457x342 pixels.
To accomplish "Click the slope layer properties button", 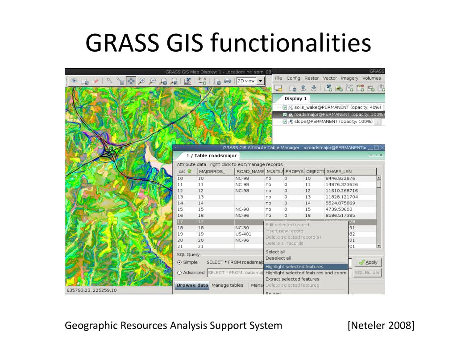I will (378, 122).
